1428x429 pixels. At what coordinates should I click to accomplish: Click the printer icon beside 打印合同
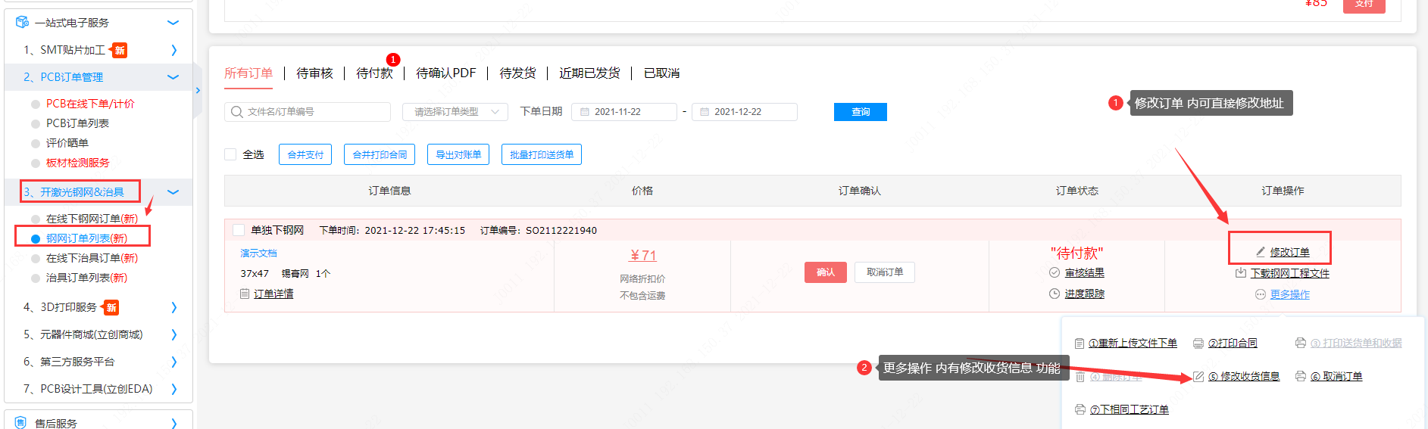click(x=1198, y=344)
